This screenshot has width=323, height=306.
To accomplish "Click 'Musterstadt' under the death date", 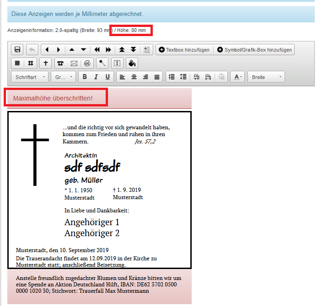I will [128, 197].
